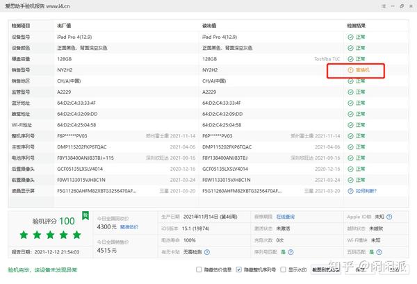The image size is (417, 284).
Task: Click the orange warning icon beside 官换机
Action: (350, 70)
